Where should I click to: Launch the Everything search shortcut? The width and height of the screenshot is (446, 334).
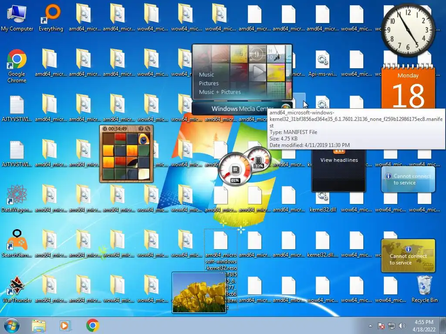[x=51, y=17]
